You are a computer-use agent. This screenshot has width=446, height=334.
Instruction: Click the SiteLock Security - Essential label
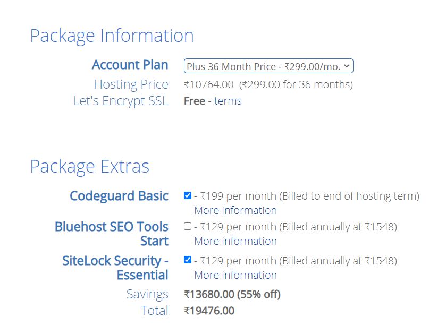pyautogui.click(x=115, y=268)
